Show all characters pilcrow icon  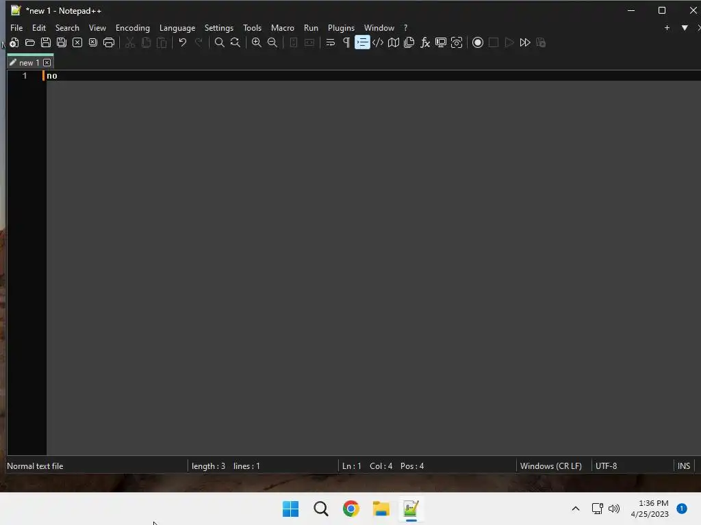coord(346,43)
